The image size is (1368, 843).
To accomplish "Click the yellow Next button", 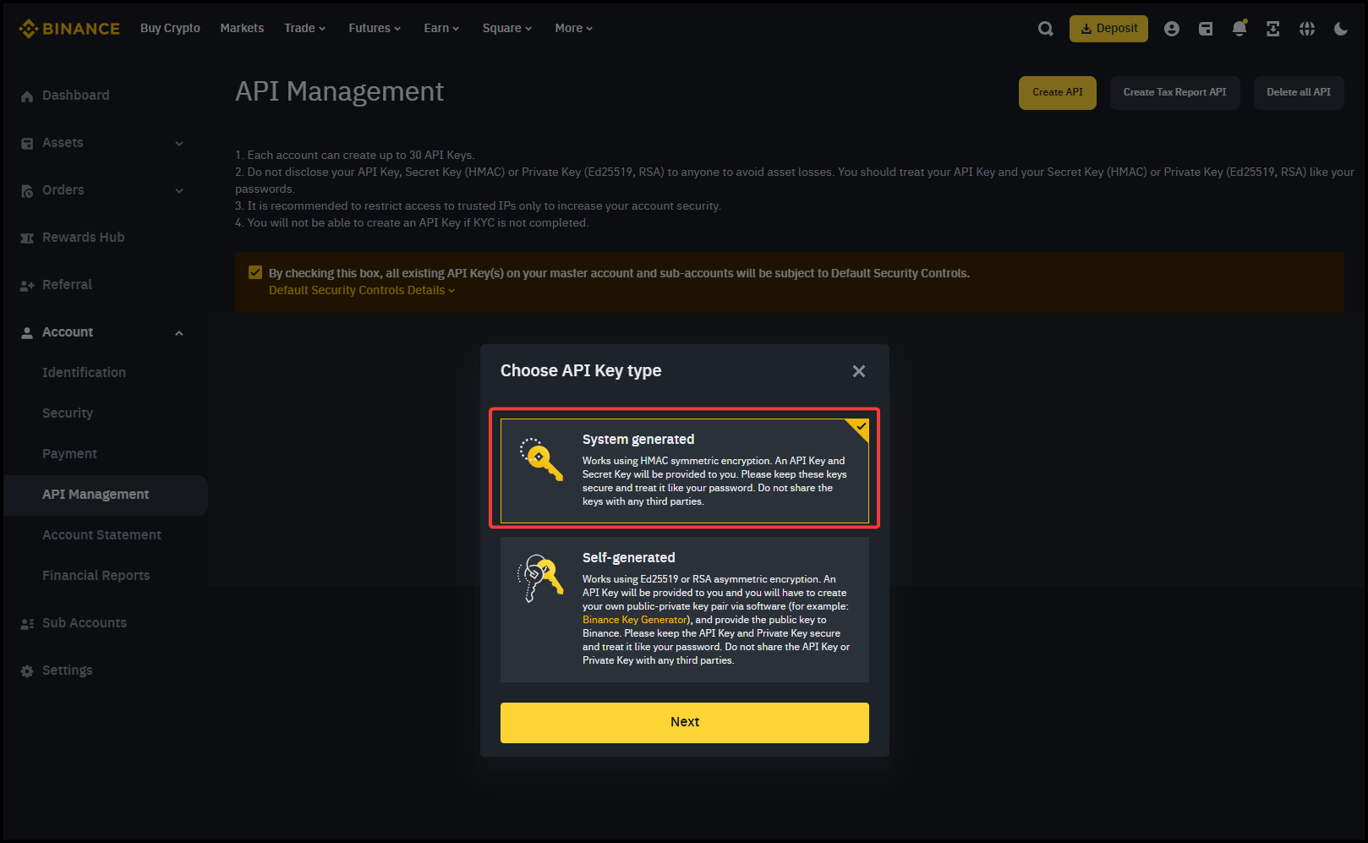I will pyautogui.click(x=684, y=722).
